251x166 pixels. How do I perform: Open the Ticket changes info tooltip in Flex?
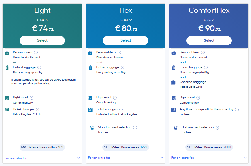point(121,109)
